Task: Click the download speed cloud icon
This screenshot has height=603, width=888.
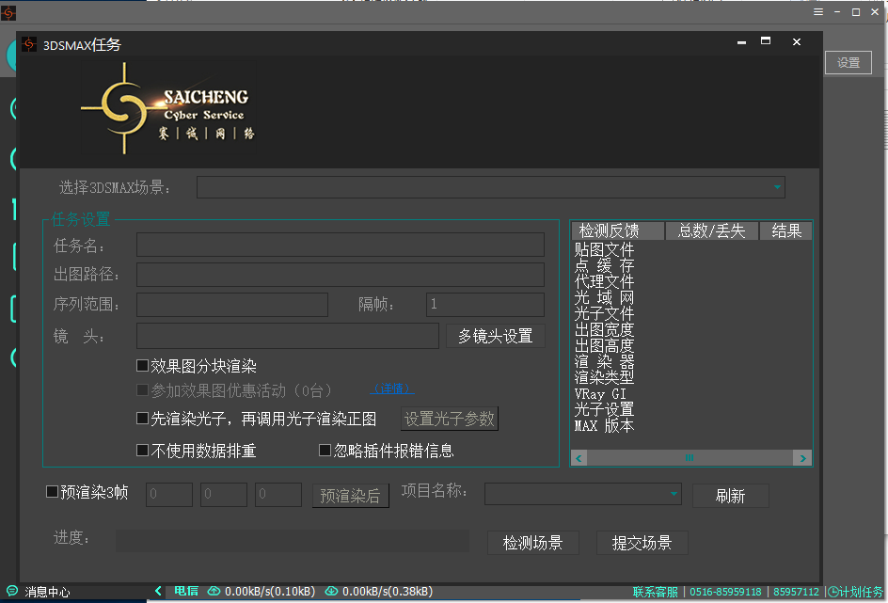Action: click(x=331, y=592)
